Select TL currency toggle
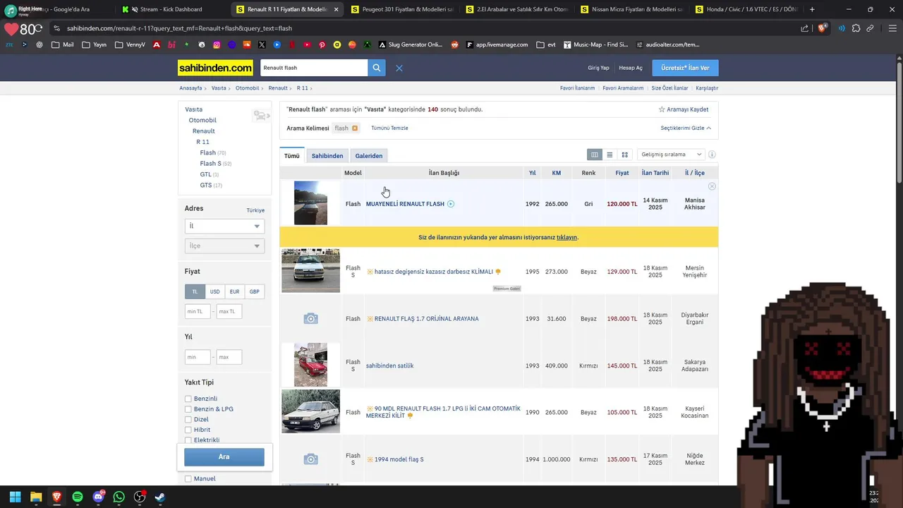The image size is (903, 508). click(x=195, y=291)
